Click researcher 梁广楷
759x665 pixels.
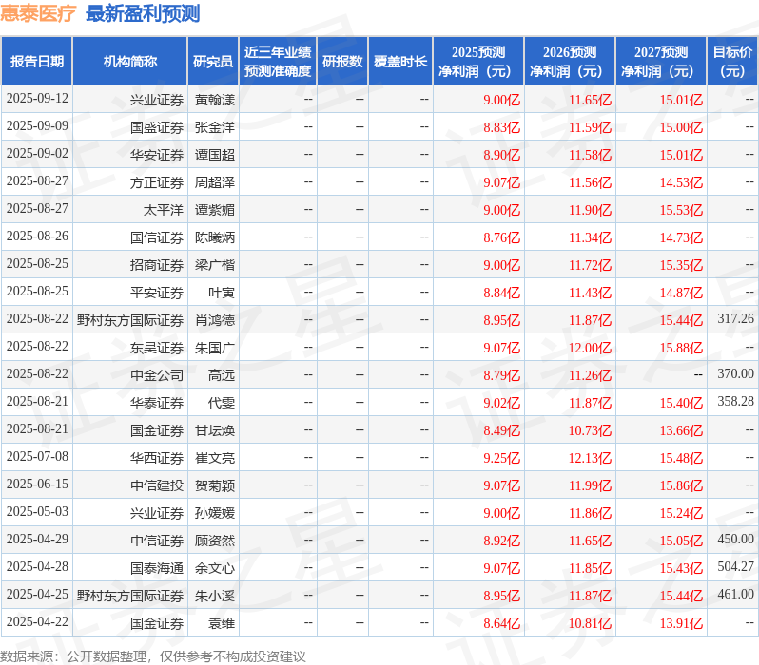coord(215,265)
